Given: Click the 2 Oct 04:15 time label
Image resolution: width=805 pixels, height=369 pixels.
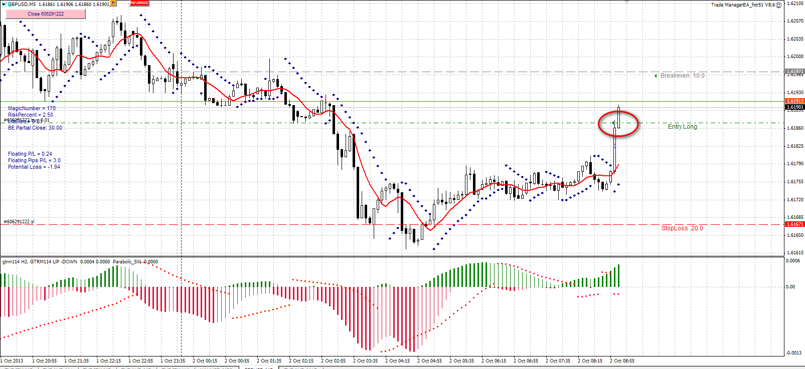Looking at the screenshot, I should tap(397, 361).
